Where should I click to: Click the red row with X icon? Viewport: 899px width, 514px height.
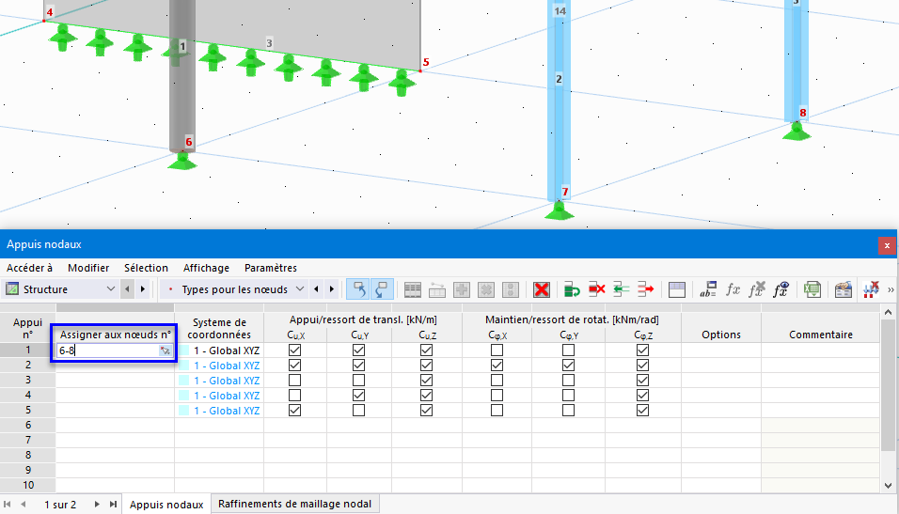(596, 289)
